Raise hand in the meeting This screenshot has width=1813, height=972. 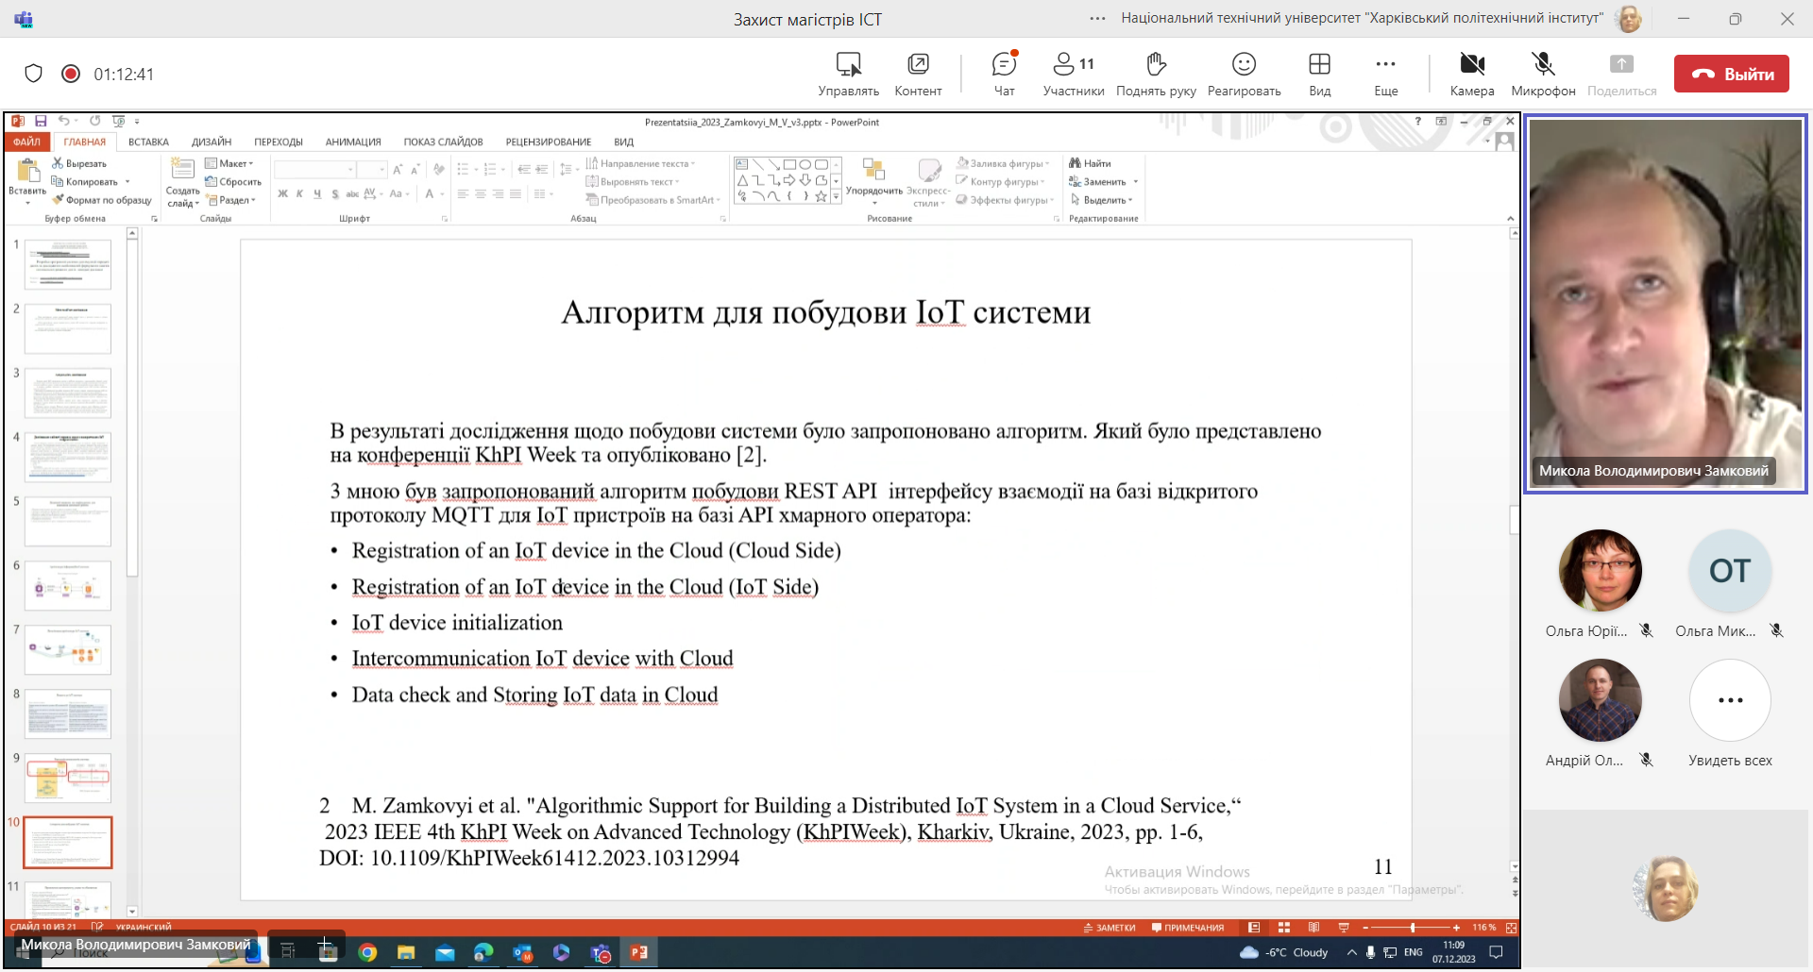pos(1156,74)
